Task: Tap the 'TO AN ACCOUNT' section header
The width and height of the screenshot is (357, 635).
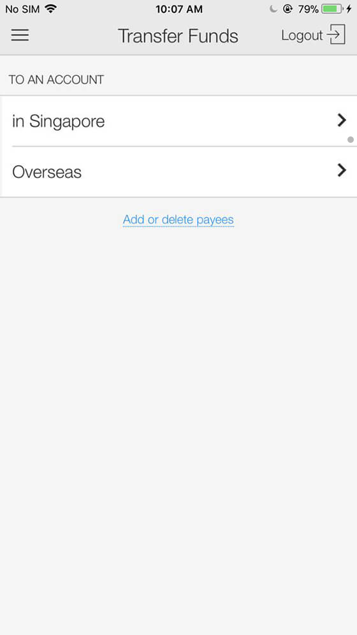Action: coord(56,79)
